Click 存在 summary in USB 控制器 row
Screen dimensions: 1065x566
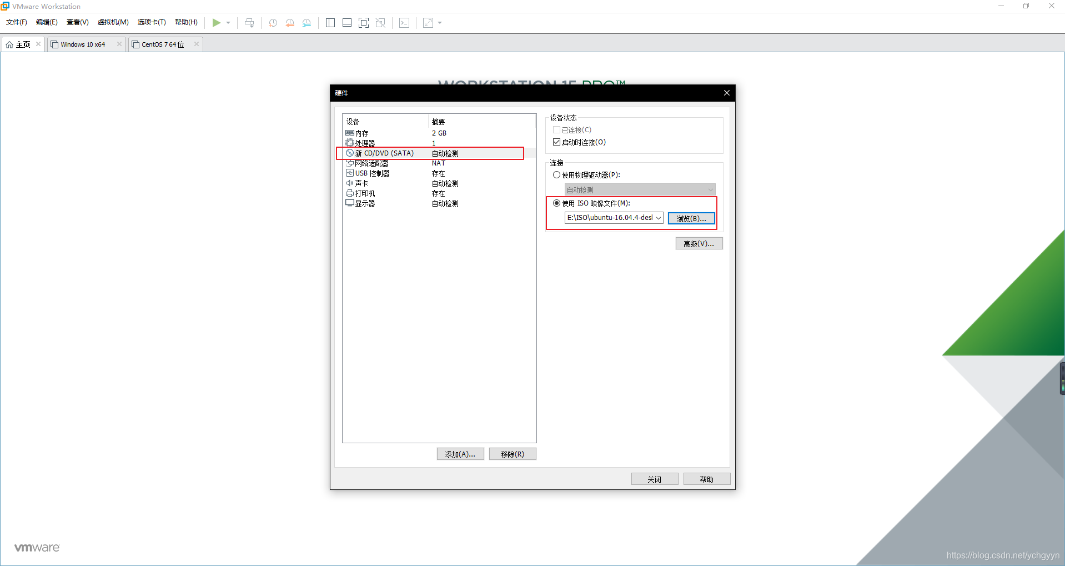439,173
